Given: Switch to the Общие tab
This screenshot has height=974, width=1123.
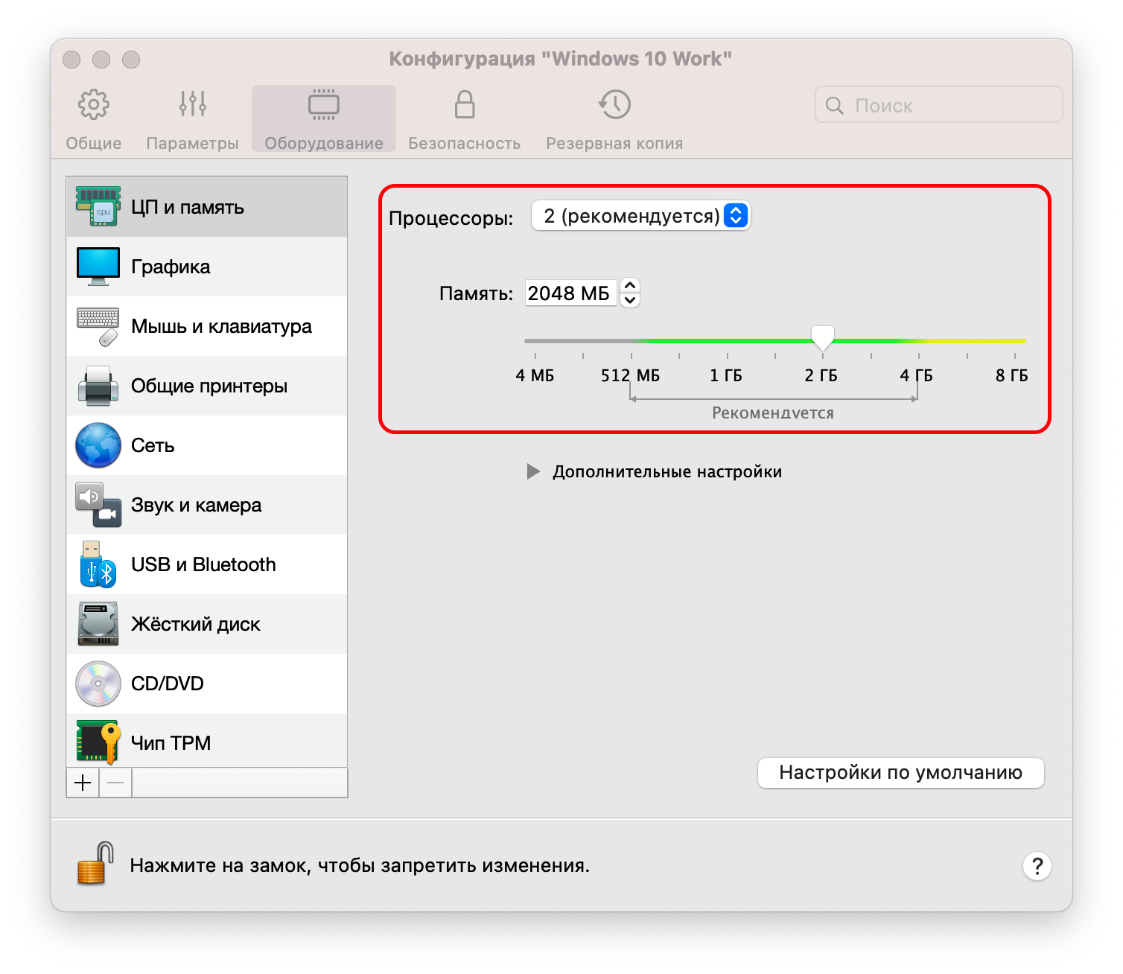Looking at the screenshot, I should point(94,118).
